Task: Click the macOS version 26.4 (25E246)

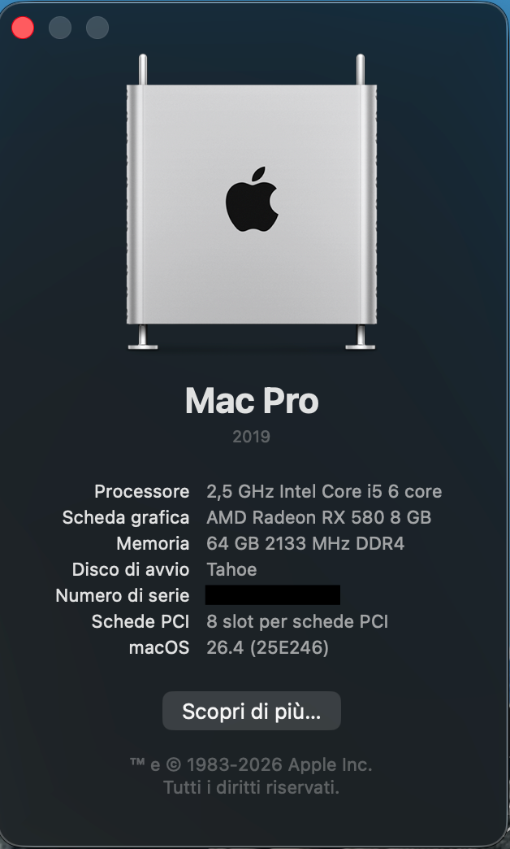Action: point(268,647)
